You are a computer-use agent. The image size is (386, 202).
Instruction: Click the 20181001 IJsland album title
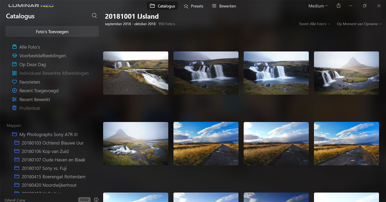(132, 16)
